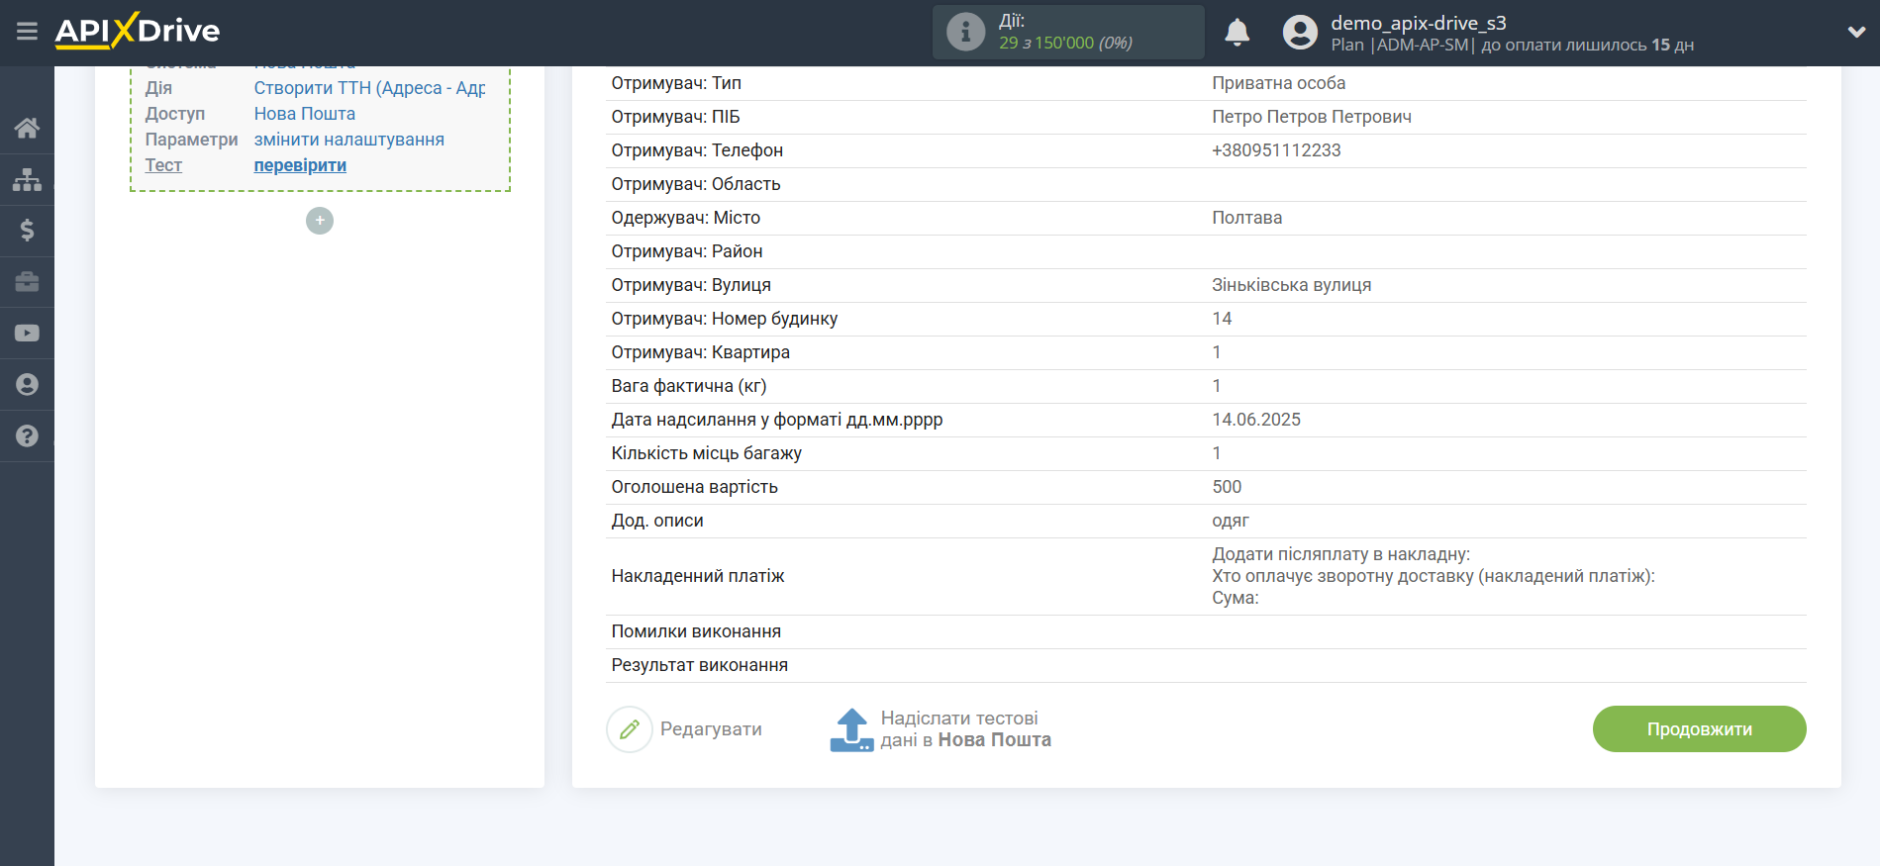Image resolution: width=1880 pixels, height=866 pixels.
Task: Click the pencil edit icon
Action: coord(630,729)
